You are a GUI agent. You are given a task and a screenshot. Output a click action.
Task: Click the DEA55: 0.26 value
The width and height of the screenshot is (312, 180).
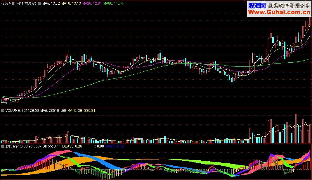pos(72,146)
